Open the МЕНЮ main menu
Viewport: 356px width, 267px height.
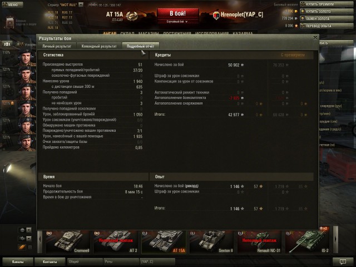tap(12, 4)
